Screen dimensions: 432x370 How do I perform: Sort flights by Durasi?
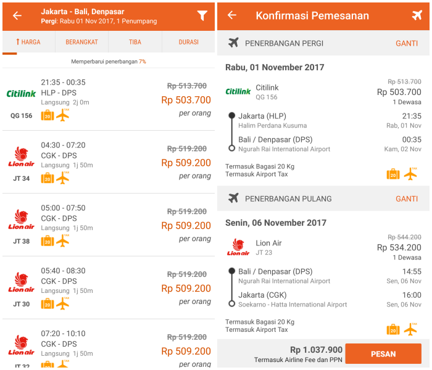[x=188, y=42]
